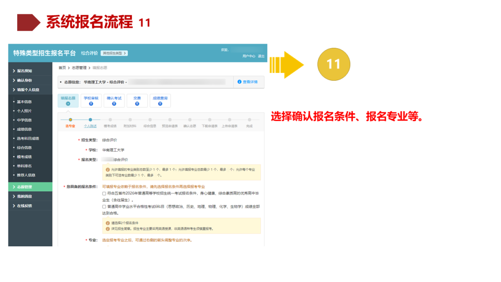
Task: Open the 其他招生类型 dropdown
Action: pos(114,52)
